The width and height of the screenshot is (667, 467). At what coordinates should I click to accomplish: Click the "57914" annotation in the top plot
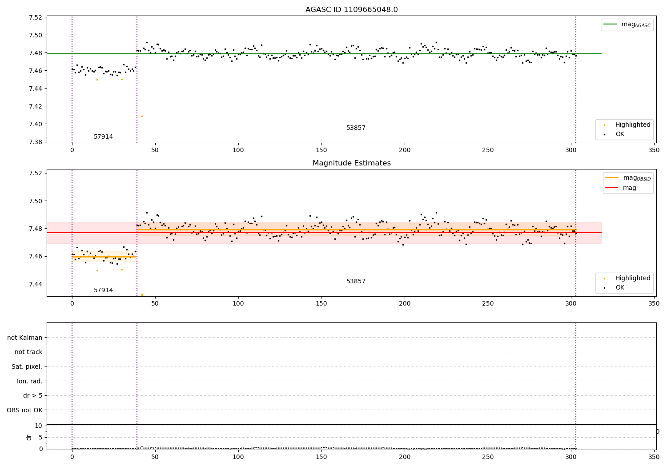point(103,137)
